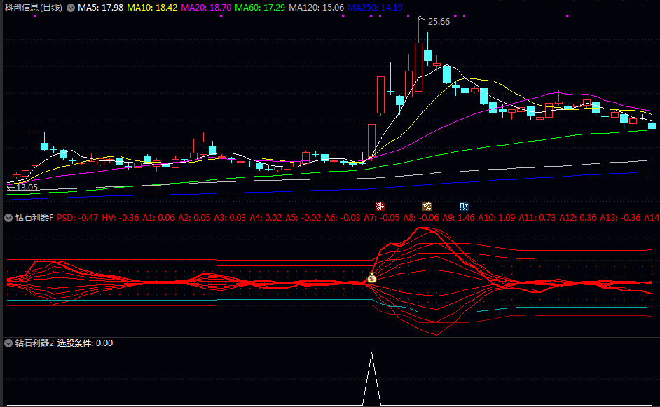Screen dimensions: 660x407
Task: Click the magenta MA20 legend label
Action: click(206, 8)
